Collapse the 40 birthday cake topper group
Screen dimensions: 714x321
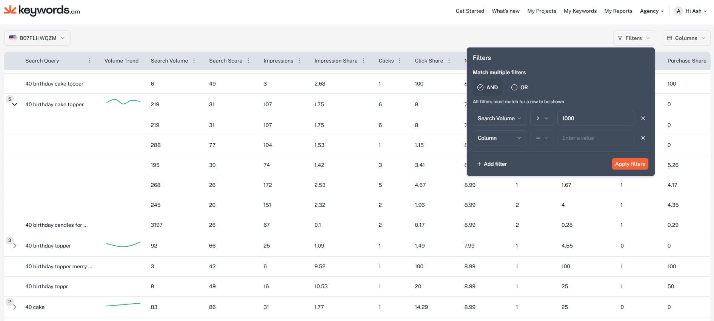click(x=15, y=104)
